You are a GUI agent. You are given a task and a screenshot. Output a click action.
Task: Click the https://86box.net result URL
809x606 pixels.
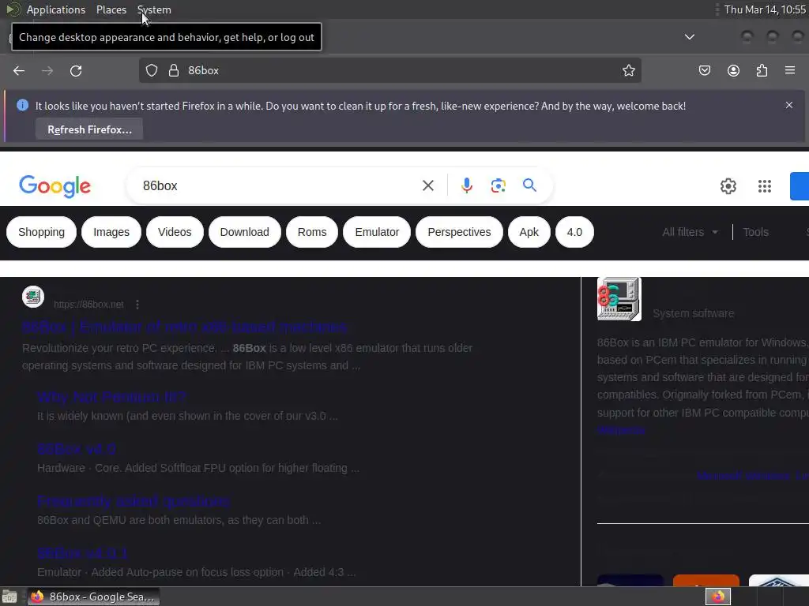88,305
